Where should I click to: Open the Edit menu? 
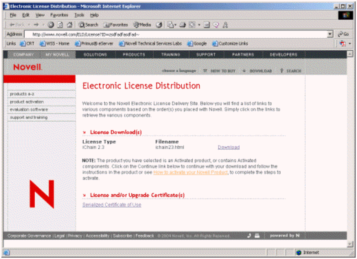pyautogui.click(x=25, y=15)
